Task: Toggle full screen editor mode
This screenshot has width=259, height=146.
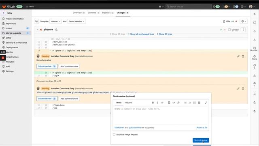Action: [206, 103]
